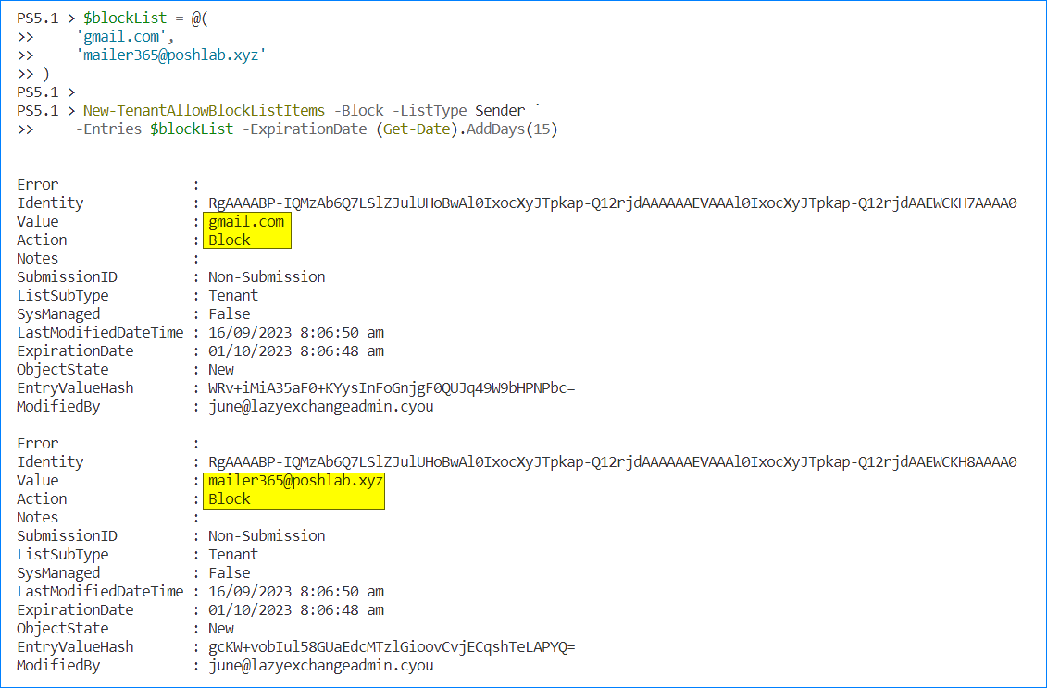Click the hash starting with gcKW+vobIul58
Screen dimensions: 1047x688
[x=392, y=646]
